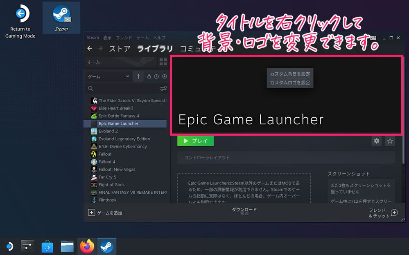Switch to the ストア tab
The width and height of the screenshot is (409, 255).
pyautogui.click(x=120, y=49)
